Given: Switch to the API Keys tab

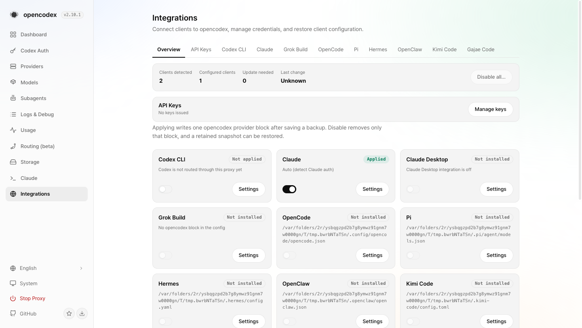Looking at the screenshot, I should pyautogui.click(x=201, y=50).
